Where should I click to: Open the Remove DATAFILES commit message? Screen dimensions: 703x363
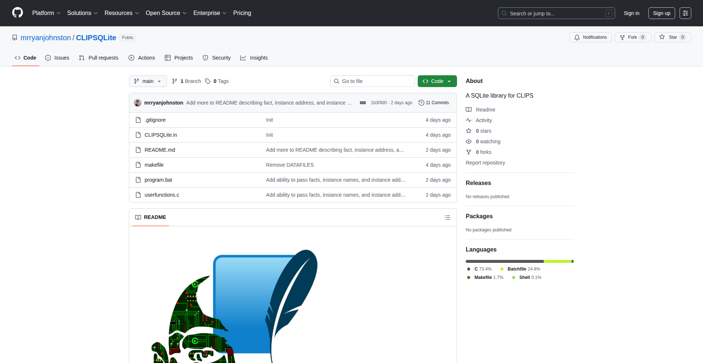pyautogui.click(x=290, y=165)
